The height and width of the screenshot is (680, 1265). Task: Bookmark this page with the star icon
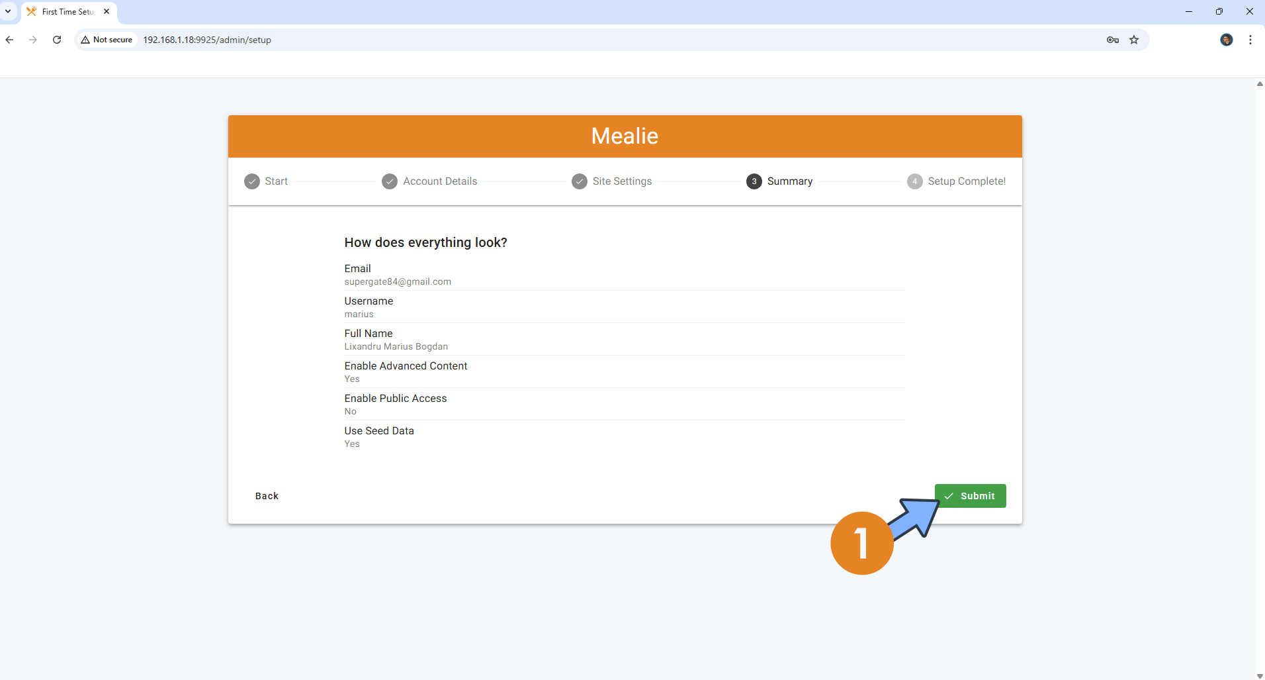pyautogui.click(x=1134, y=40)
